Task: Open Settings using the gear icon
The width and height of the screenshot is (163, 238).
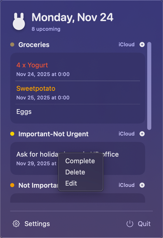Action: point(16,224)
